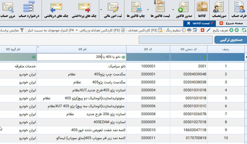Open چک های دریافتنی (receivable cheques) icon
247x144 pixels.
point(56,7)
